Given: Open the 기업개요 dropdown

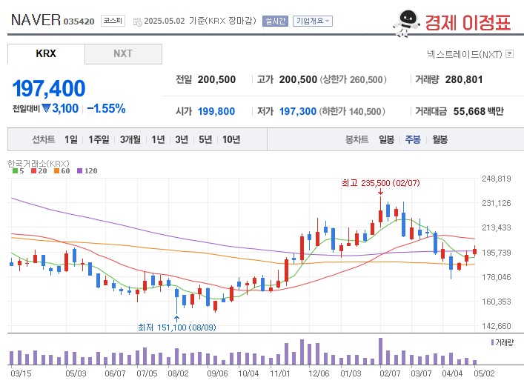Looking at the screenshot, I should pos(313,21).
